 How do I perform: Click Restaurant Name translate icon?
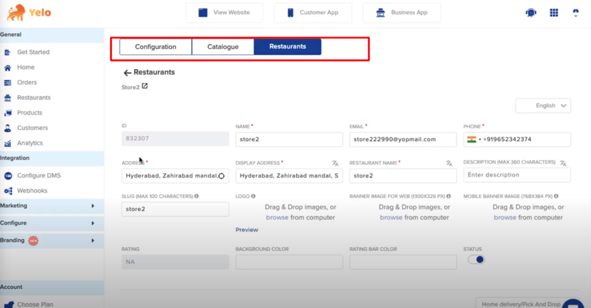[449, 163]
